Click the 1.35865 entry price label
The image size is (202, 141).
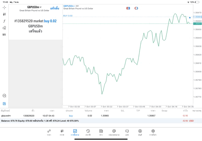pyautogui.click(x=198, y=17)
